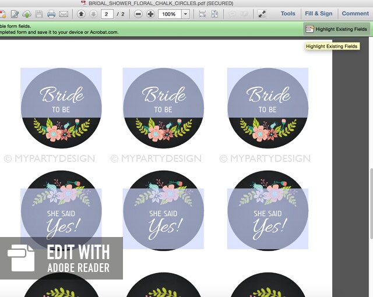
Task: Upload file using the cloud icon
Action: click(27, 14)
